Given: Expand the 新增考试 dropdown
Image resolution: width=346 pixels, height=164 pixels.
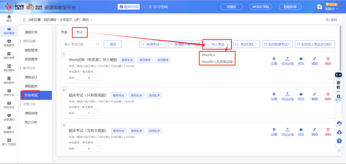Looking at the screenshot, I should [x=153, y=44].
